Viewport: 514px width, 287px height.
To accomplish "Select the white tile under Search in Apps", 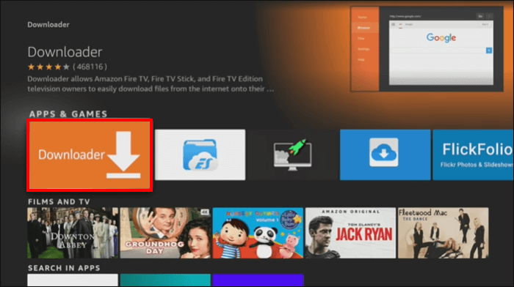I will 73,280.
